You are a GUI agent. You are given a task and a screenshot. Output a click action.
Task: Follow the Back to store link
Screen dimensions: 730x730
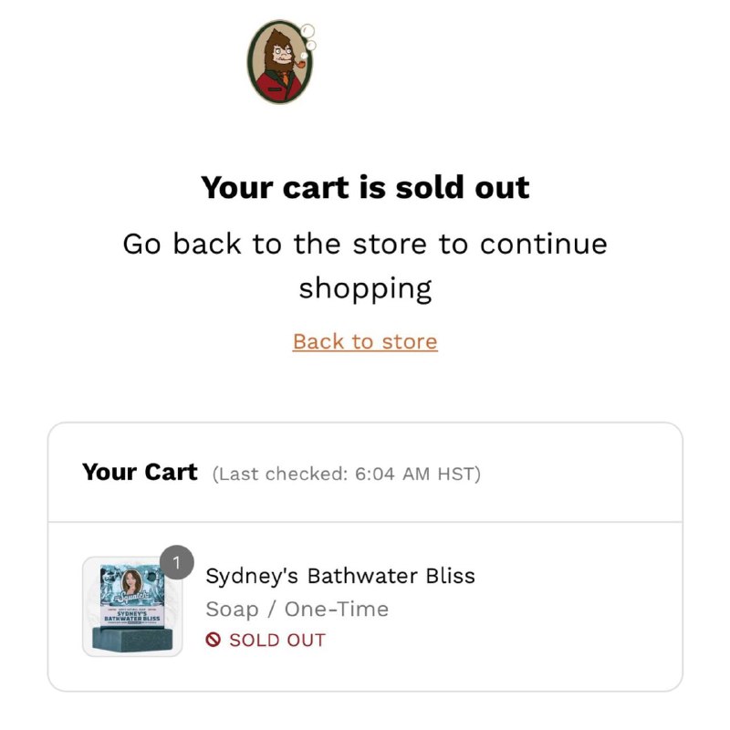coord(365,341)
